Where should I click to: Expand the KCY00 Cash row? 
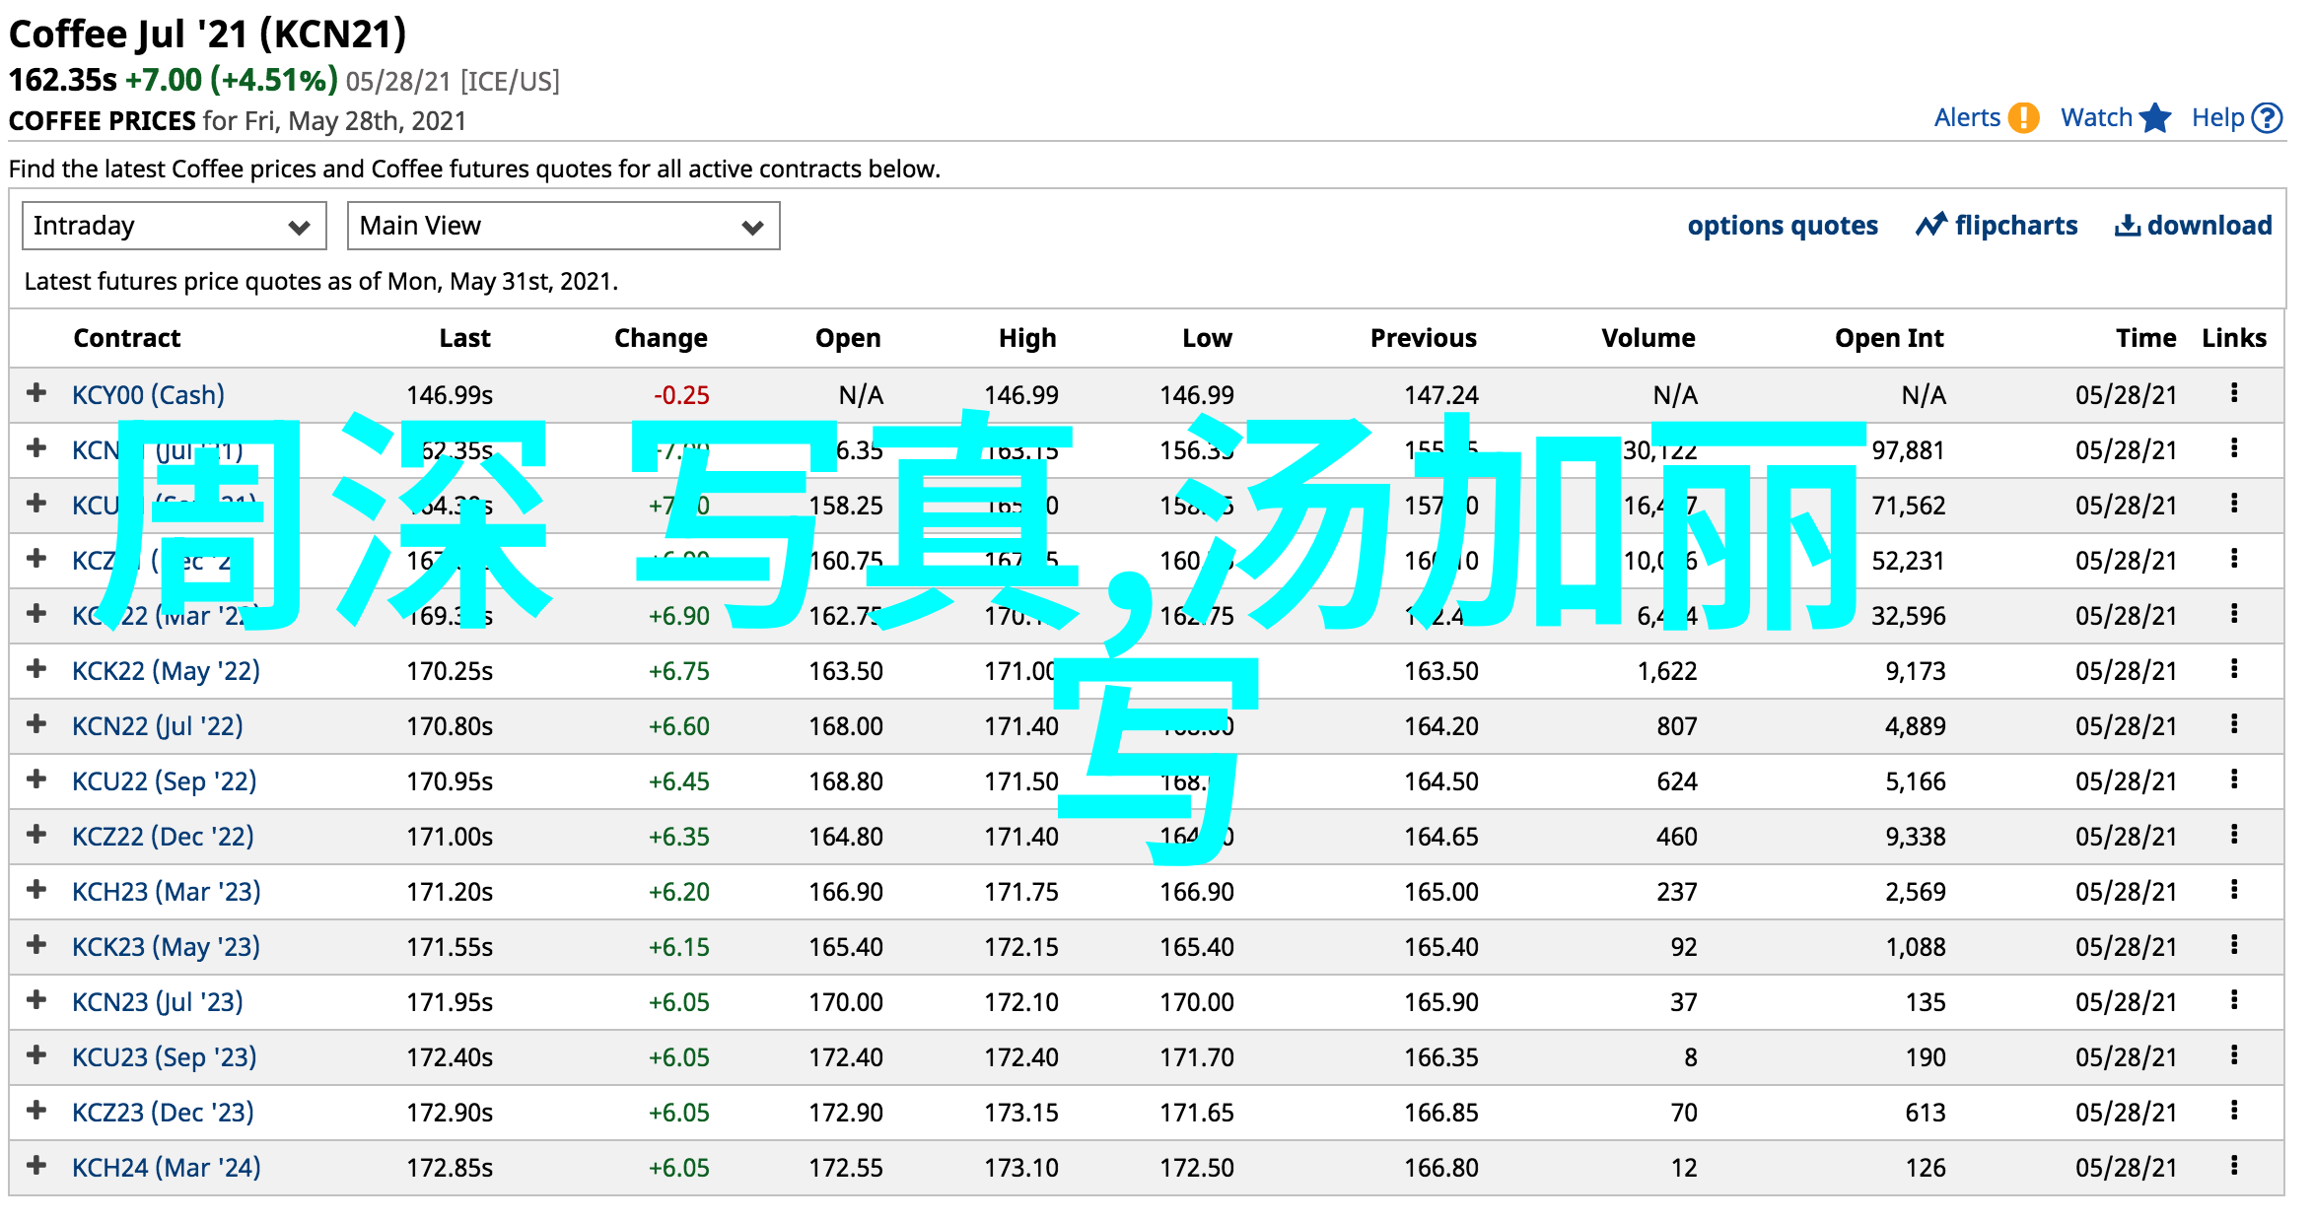[36, 393]
